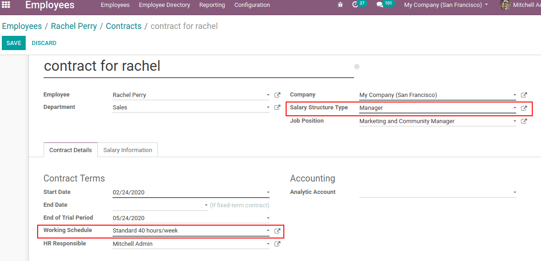
Task: Expand the Company field dropdown arrow
Action: click(514, 95)
